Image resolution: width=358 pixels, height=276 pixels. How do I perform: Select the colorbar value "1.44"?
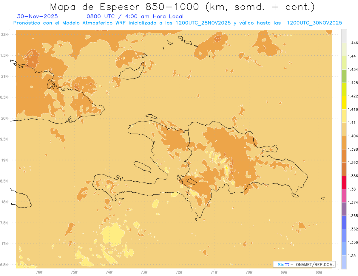coord(352,56)
